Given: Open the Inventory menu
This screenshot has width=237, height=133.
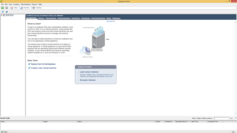Looking at the screenshot, I should [x=16, y=4].
